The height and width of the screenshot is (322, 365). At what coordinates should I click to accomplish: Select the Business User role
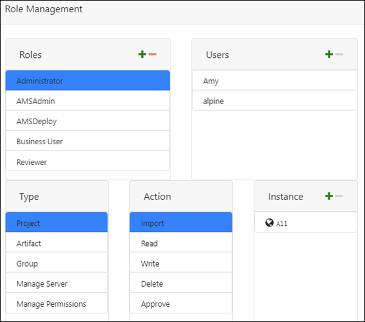88,141
